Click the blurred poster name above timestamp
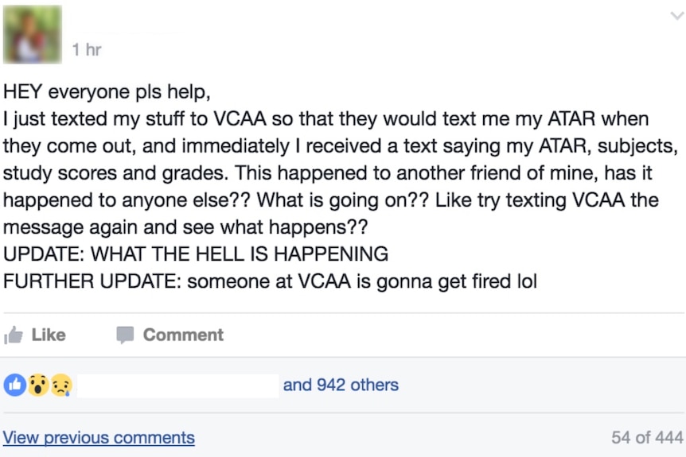Screen dimensions: 686x457 127,33
